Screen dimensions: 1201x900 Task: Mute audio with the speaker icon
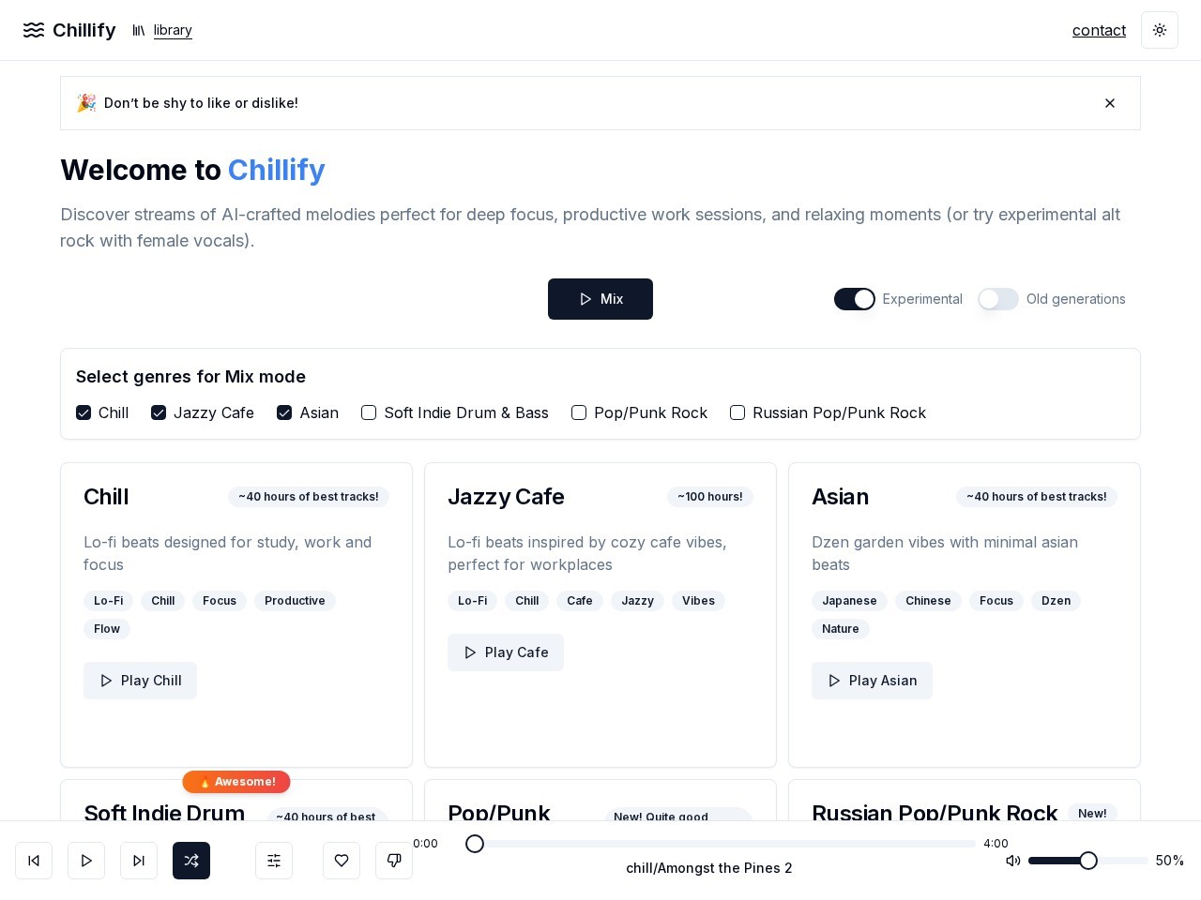coord(1013,861)
